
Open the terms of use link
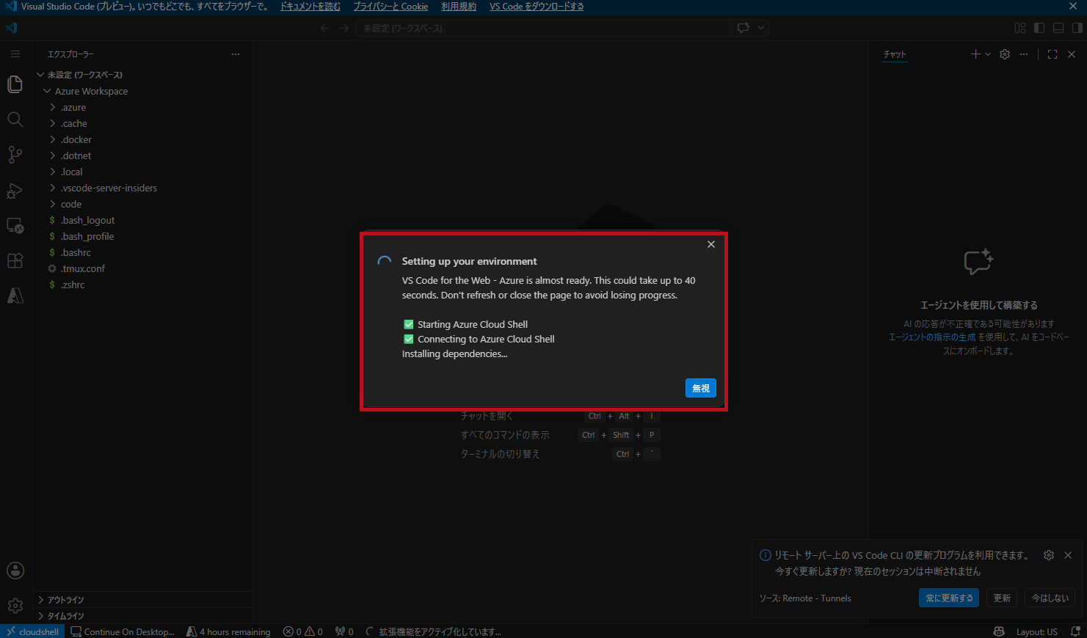pyautogui.click(x=459, y=7)
